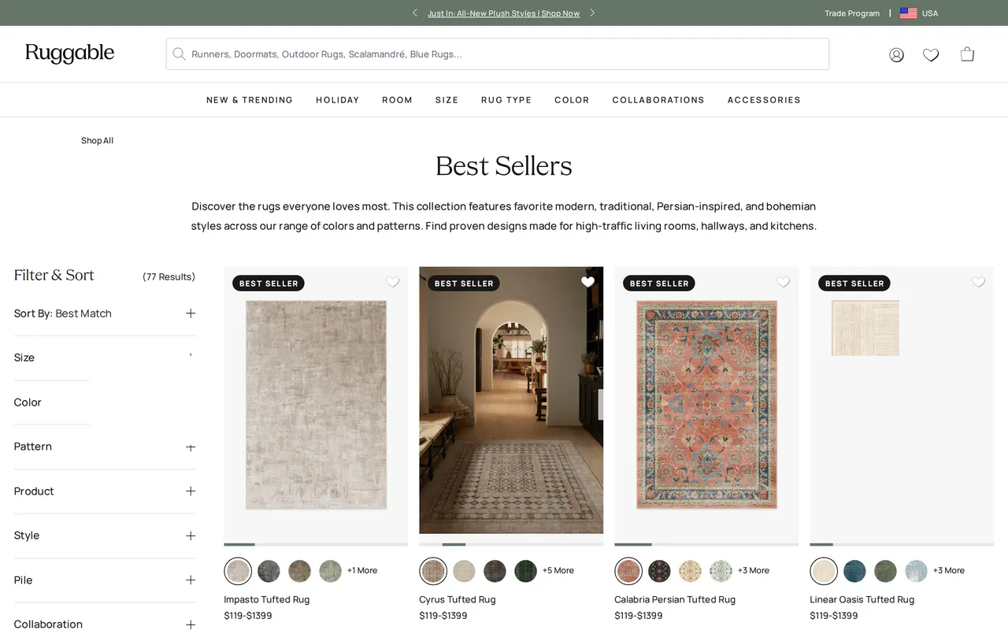Show +1 More colors for Impasto rug
The height and width of the screenshot is (630, 1008).
pyautogui.click(x=362, y=571)
